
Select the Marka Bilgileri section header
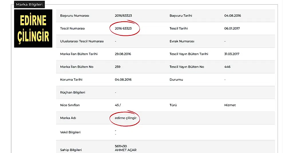pos(29,5)
